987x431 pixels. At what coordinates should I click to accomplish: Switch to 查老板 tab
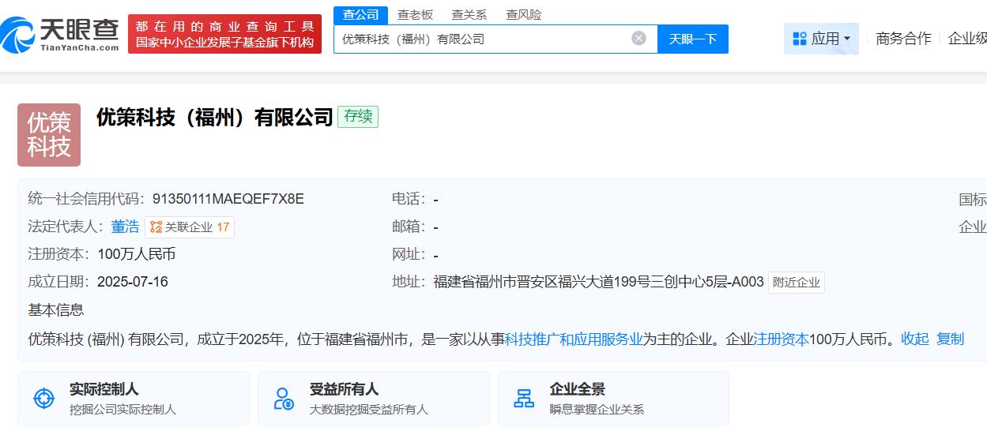tap(415, 14)
